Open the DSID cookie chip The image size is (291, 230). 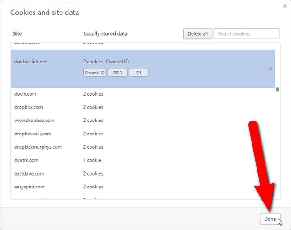click(118, 73)
